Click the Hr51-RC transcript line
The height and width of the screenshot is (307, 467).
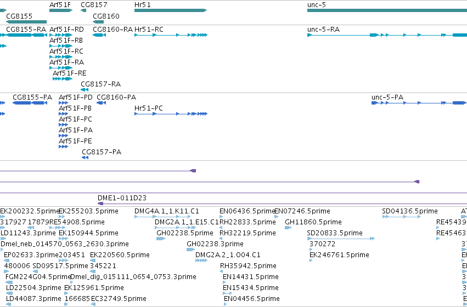point(171,35)
